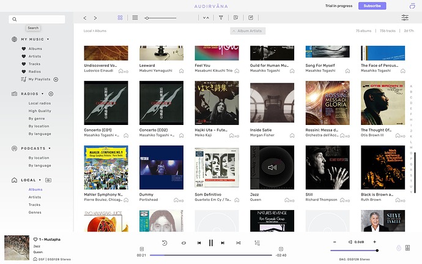
Task: Collapse the PODCASTS section arrow
Action: [50, 148]
